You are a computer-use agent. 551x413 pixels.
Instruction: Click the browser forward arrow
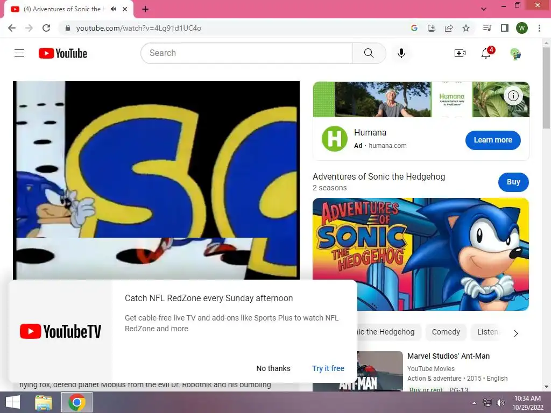(x=29, y=28)
